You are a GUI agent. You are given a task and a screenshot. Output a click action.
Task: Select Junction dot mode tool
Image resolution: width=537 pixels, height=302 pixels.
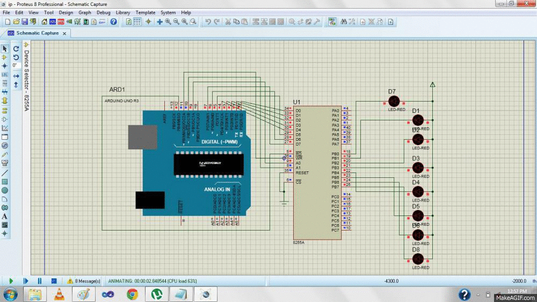click(5, 66)
